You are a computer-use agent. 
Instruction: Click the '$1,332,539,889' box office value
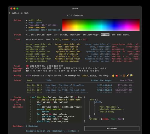124,90
